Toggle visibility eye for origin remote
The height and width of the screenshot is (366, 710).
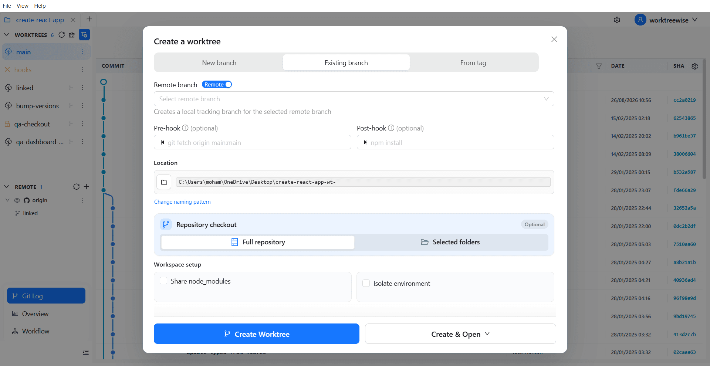[17, 200]
